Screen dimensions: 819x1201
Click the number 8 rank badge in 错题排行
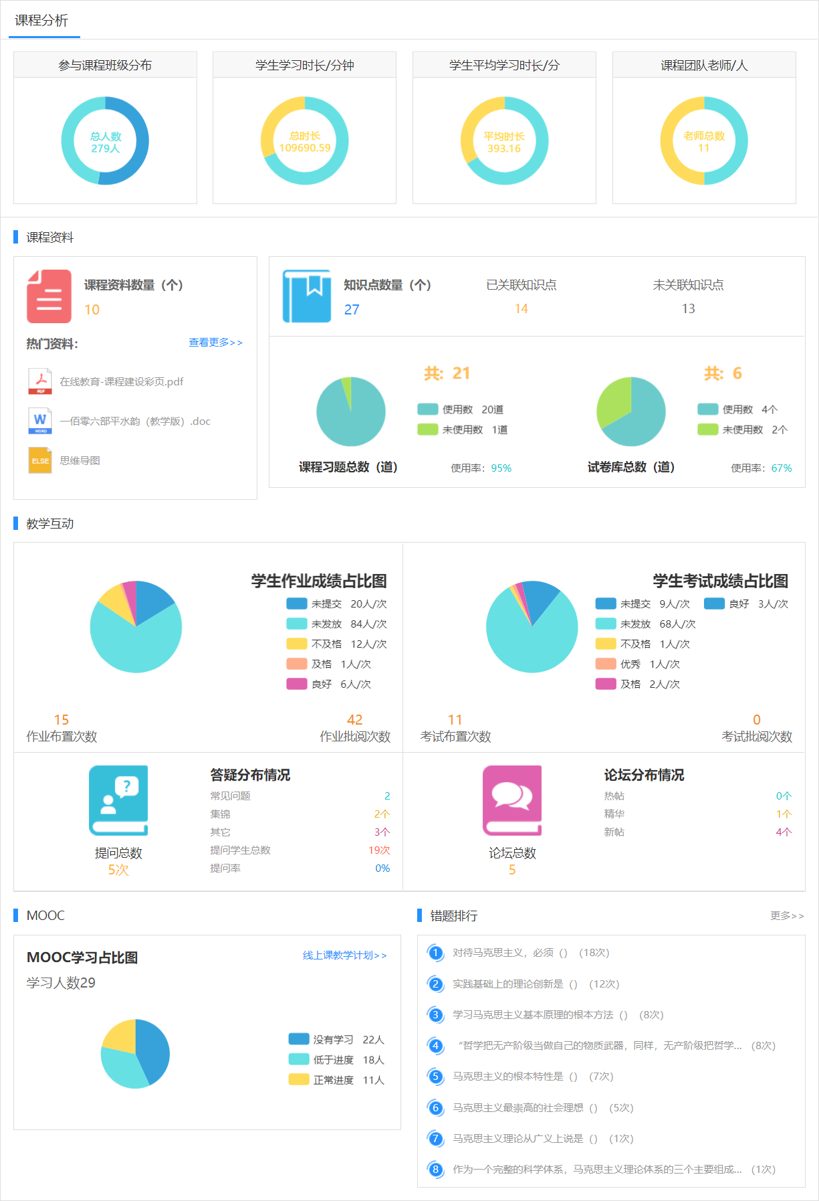tap(435, 1170)
